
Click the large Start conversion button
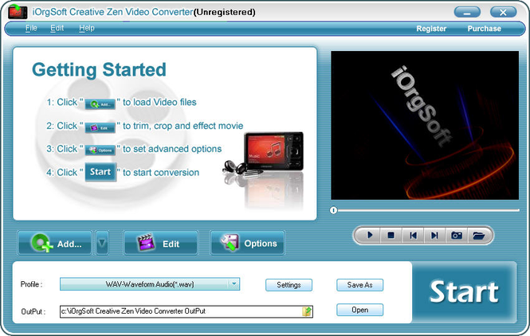point(464,292)
